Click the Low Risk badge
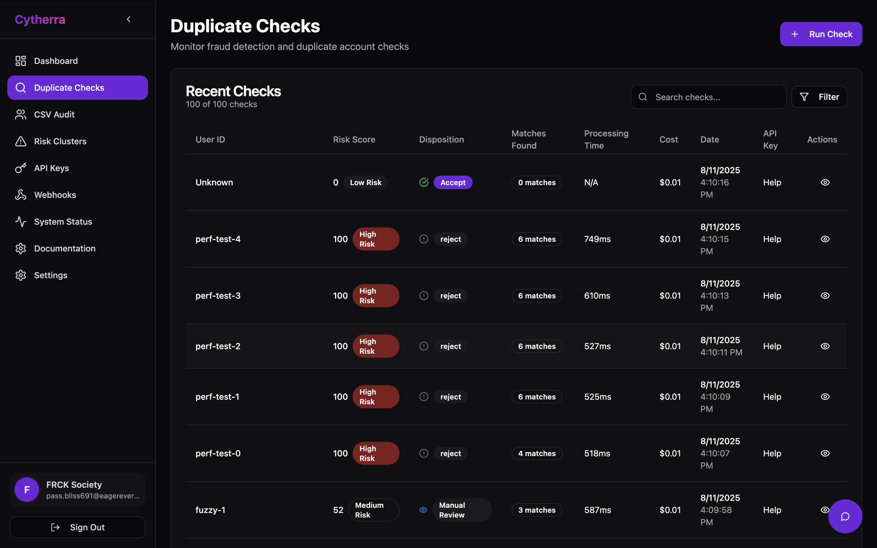The image size is (877, 548). 366,182
